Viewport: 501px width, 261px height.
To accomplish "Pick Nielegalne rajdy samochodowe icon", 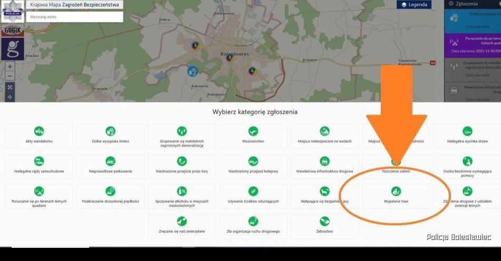I will pyautogui.click(x=39, y=161).
